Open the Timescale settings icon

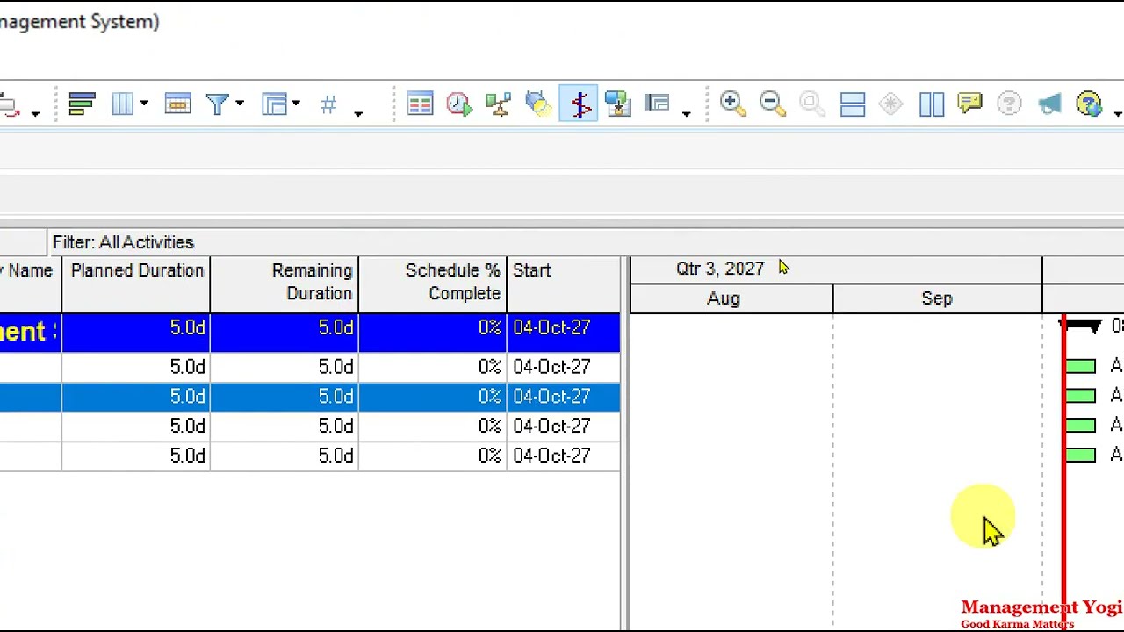click(177, 104)
